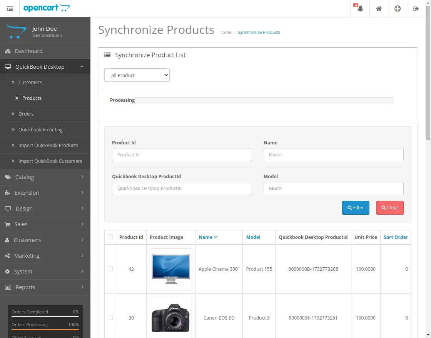This screenshot has width=431, height=338.
Task: Click the support globe icon
Action: pyautogui.click(x=398, y=8)
